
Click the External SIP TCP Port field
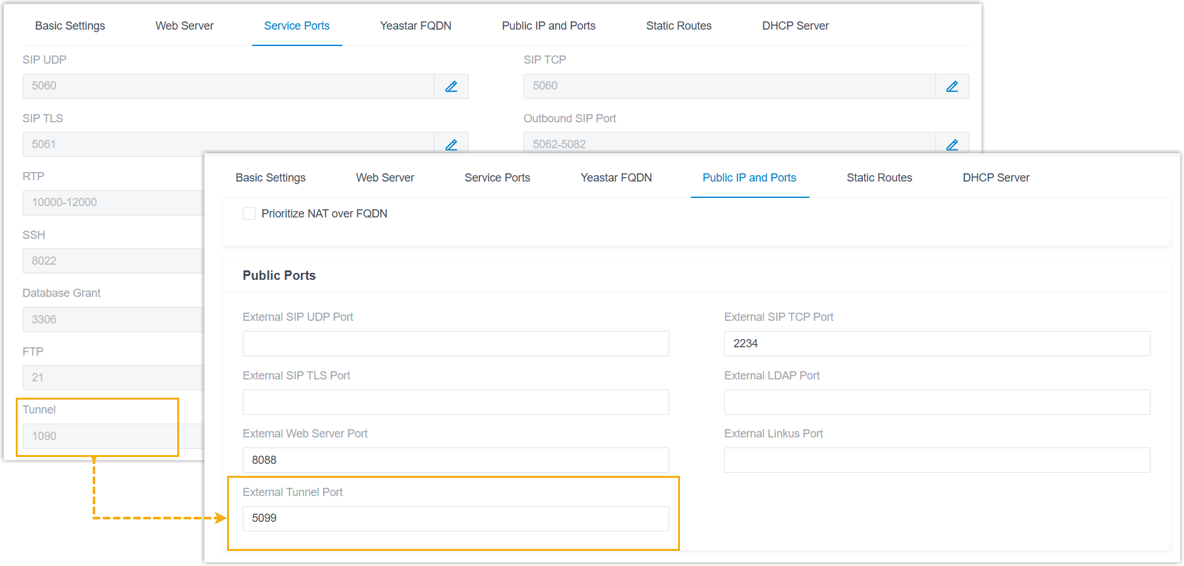937,344
